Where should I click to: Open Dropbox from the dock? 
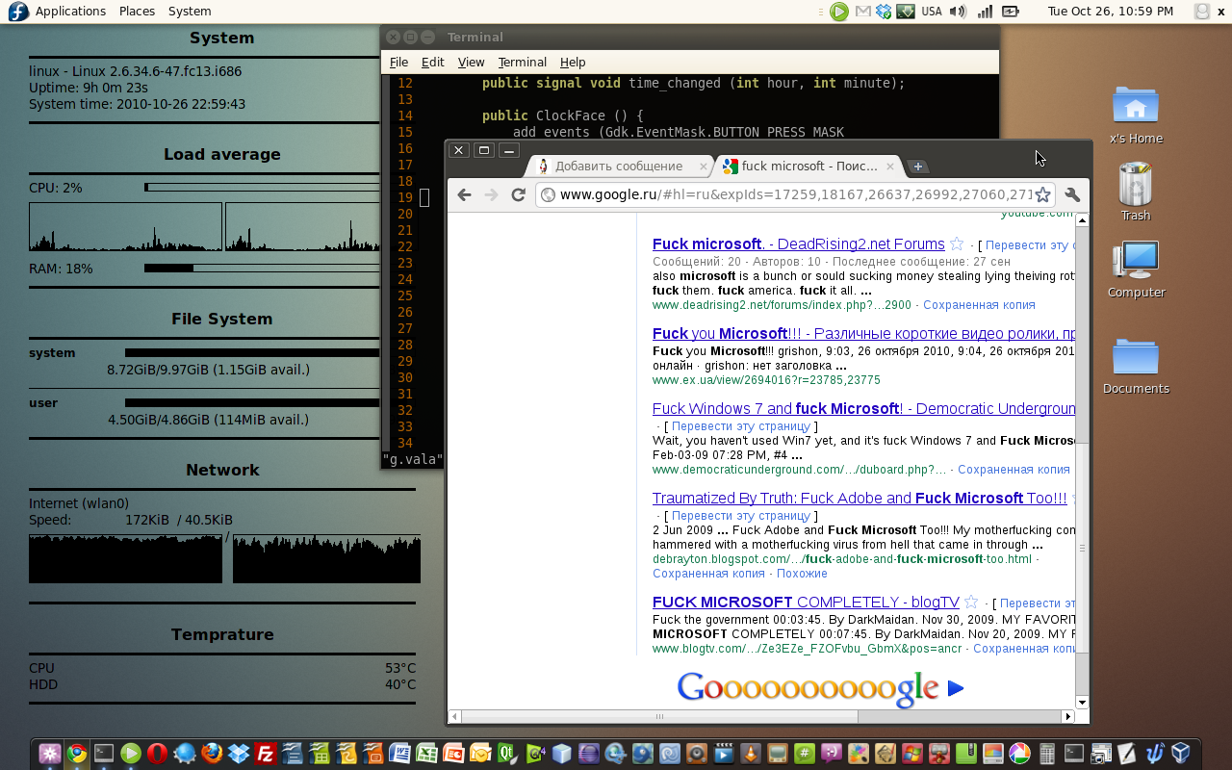coord(239,754)
